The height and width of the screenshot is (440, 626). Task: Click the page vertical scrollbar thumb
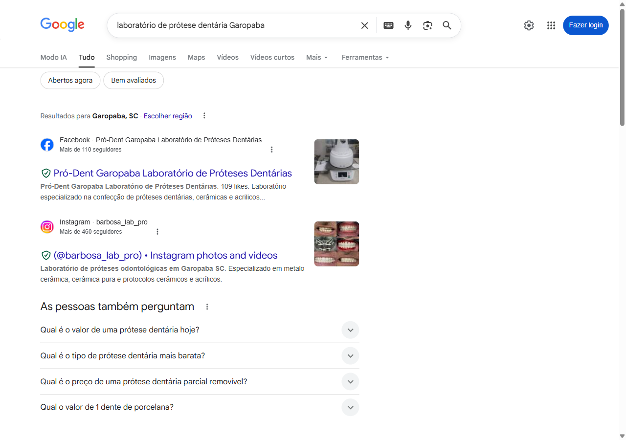(622, 67)
